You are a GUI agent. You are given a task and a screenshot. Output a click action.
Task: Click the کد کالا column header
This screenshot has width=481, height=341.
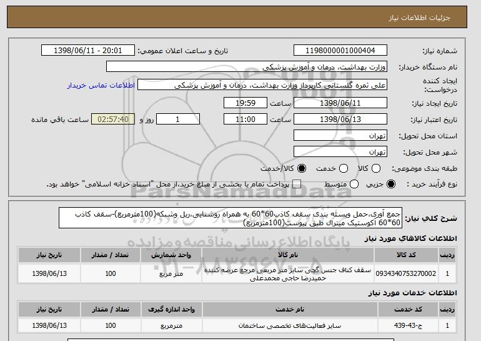406,255
